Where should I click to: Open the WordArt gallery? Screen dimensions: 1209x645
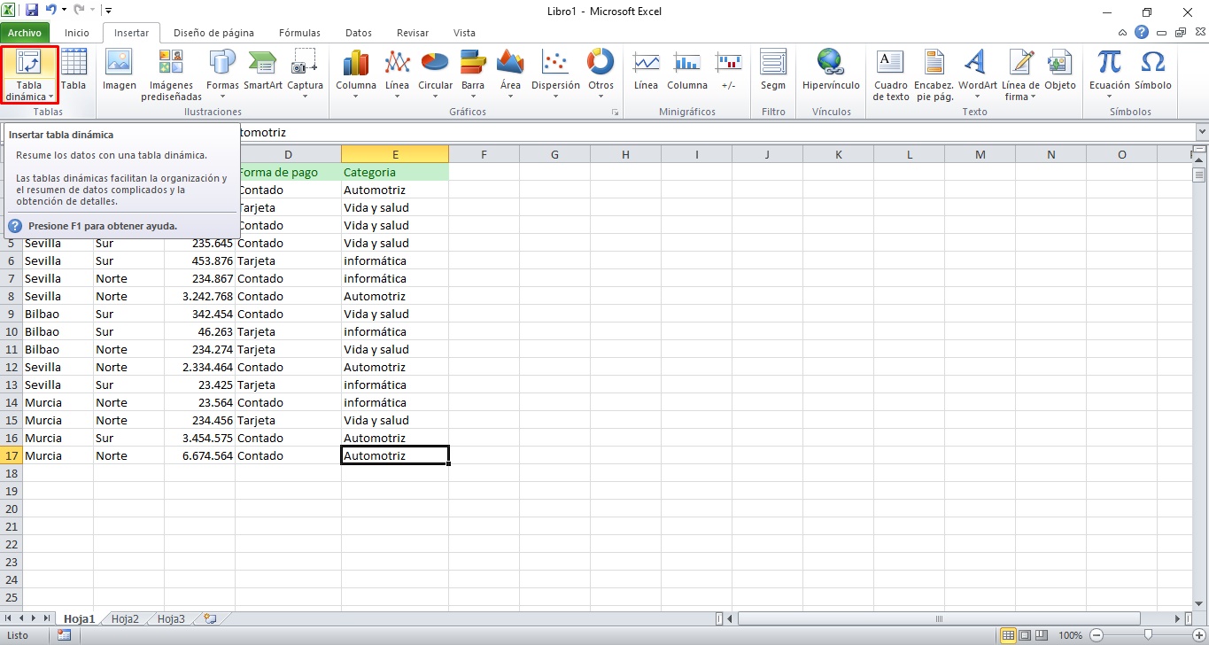(x=977, y=75)
